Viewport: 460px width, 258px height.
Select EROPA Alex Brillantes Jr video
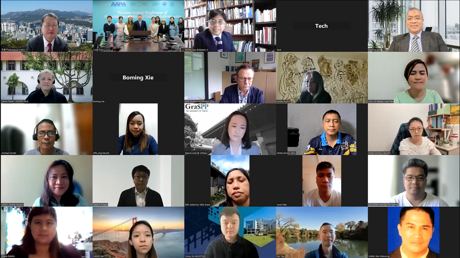[x=230, y=26]
